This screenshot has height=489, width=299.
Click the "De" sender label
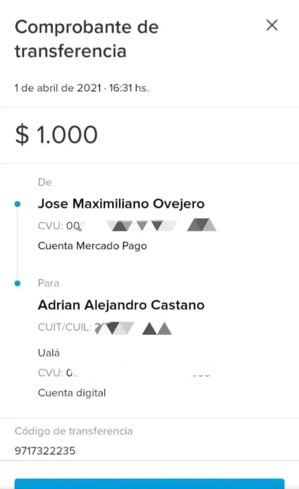[45, 182]
